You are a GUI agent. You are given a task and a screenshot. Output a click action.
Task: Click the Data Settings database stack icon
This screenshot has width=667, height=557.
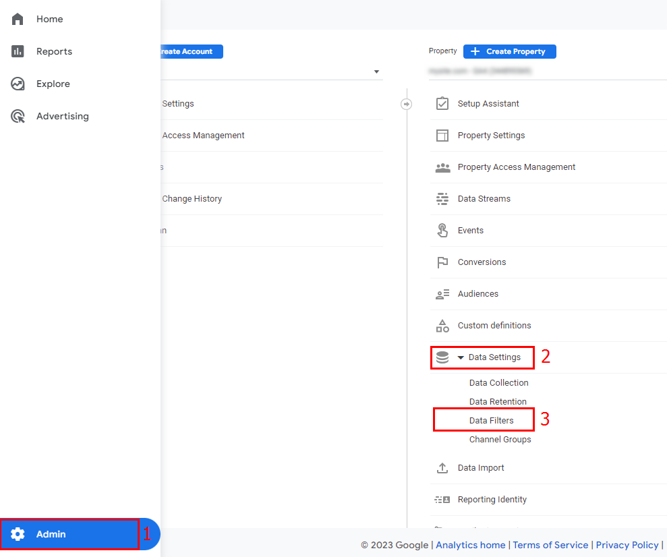click(442, 357)
